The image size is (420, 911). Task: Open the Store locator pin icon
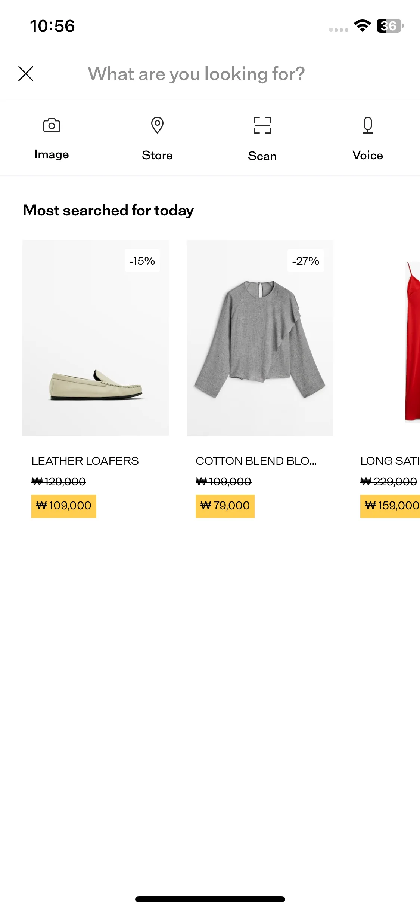pos(157,125)
